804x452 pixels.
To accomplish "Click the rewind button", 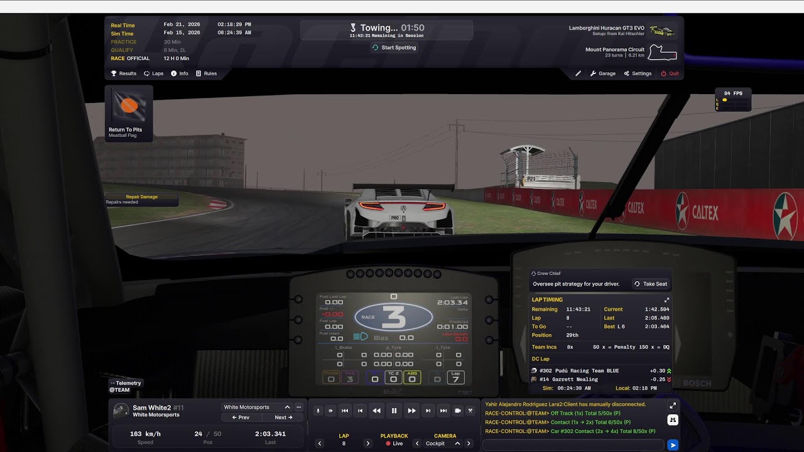I will [377, 411].
